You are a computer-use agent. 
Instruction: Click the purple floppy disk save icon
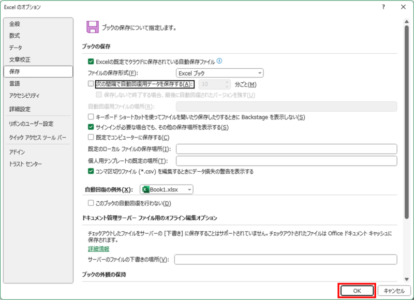pyautogui.click(x=93, y=27)
